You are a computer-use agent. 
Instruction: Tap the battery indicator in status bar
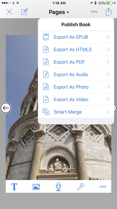tap(110, 3)
